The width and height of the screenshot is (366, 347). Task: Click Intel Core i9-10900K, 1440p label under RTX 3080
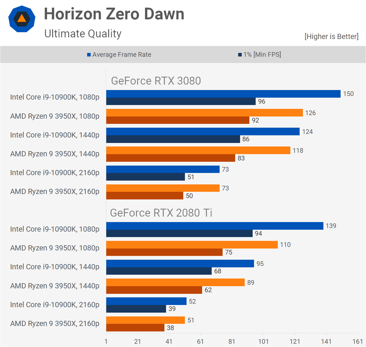coord(55,135)
